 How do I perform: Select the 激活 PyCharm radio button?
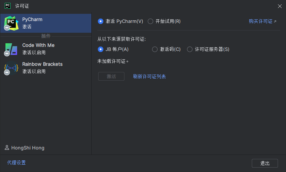point(101,21)
